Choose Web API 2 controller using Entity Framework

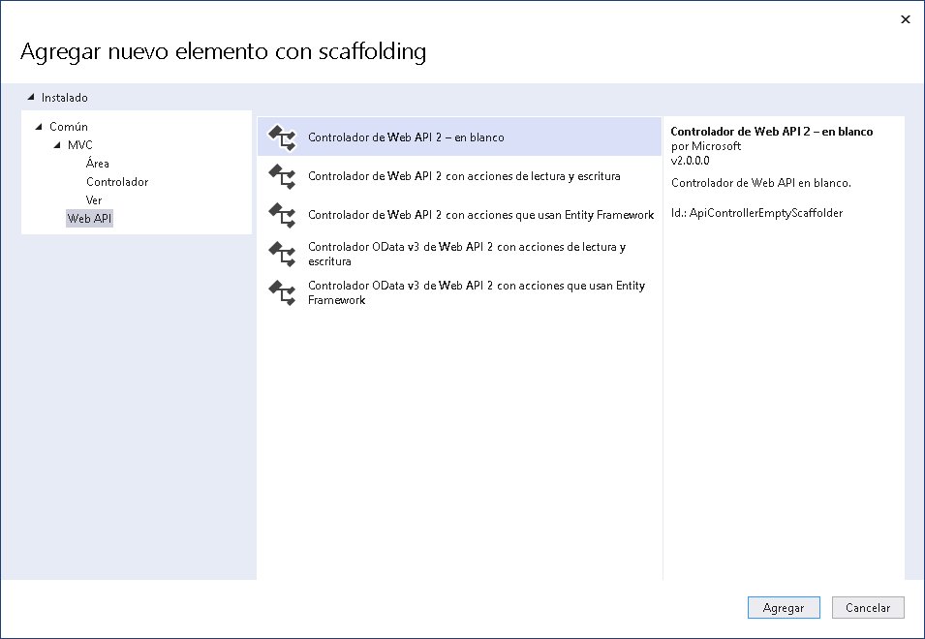(480, 215)
